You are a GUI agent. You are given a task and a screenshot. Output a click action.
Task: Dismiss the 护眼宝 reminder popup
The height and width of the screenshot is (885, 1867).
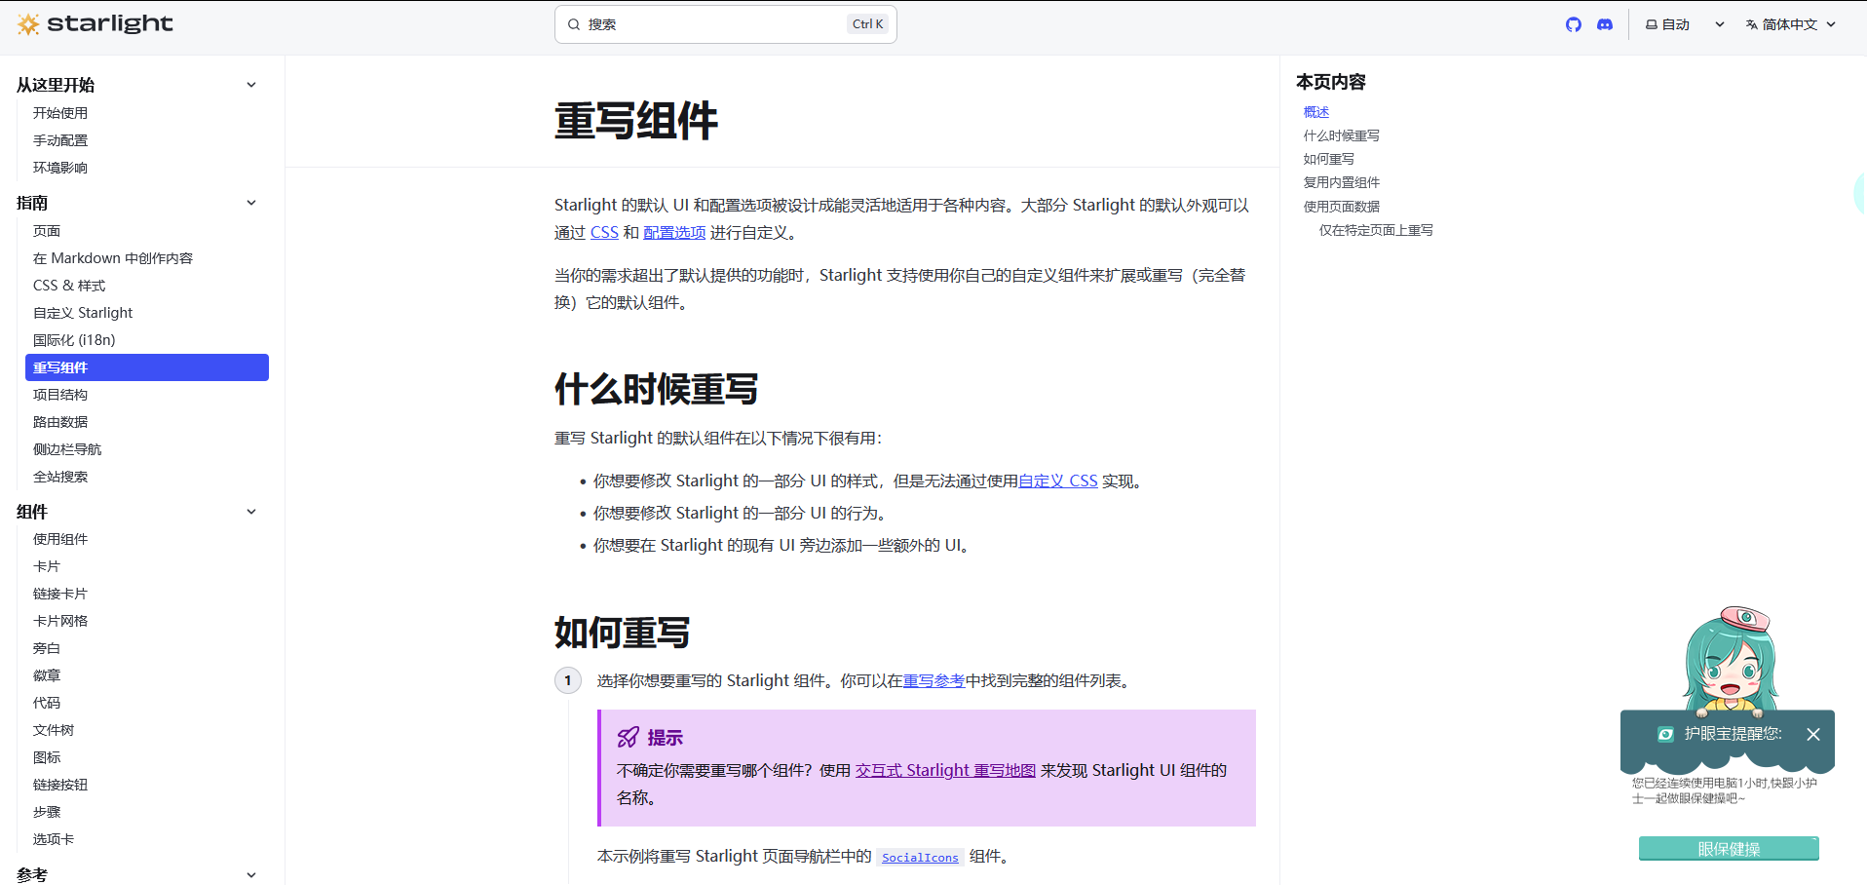click(x=1813, y=735)
